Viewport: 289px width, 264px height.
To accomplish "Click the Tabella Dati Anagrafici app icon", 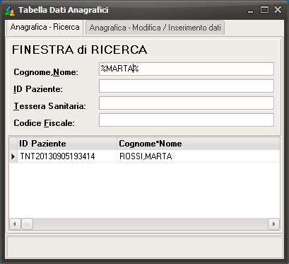I will (10, 11).
